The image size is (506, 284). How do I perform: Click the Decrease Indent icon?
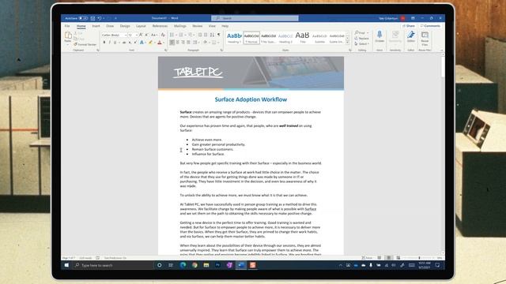200,35
